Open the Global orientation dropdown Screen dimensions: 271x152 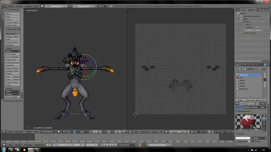84,132
